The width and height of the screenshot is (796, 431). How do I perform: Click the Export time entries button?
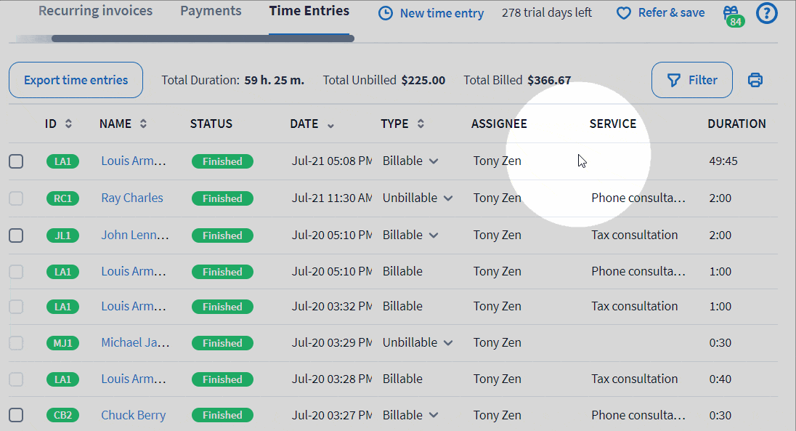(x=76, y=80)
